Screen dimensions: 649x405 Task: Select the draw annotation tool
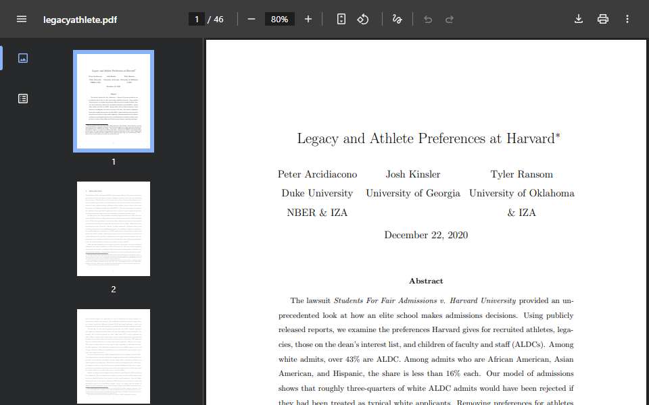pyautogui.click(x=397, y=19)
